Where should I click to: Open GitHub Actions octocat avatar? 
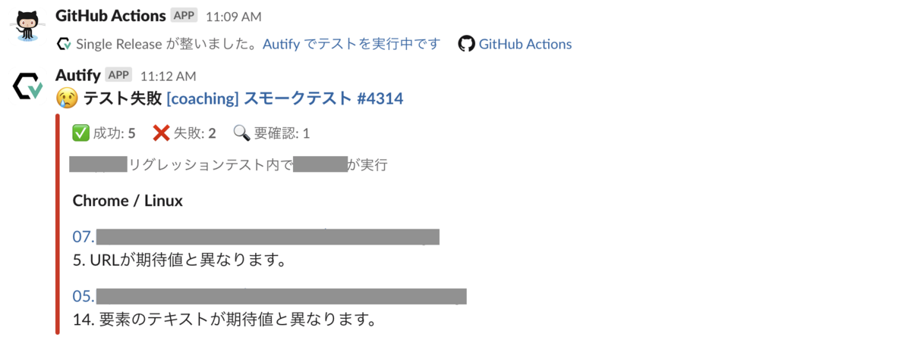tap(27, 28)
